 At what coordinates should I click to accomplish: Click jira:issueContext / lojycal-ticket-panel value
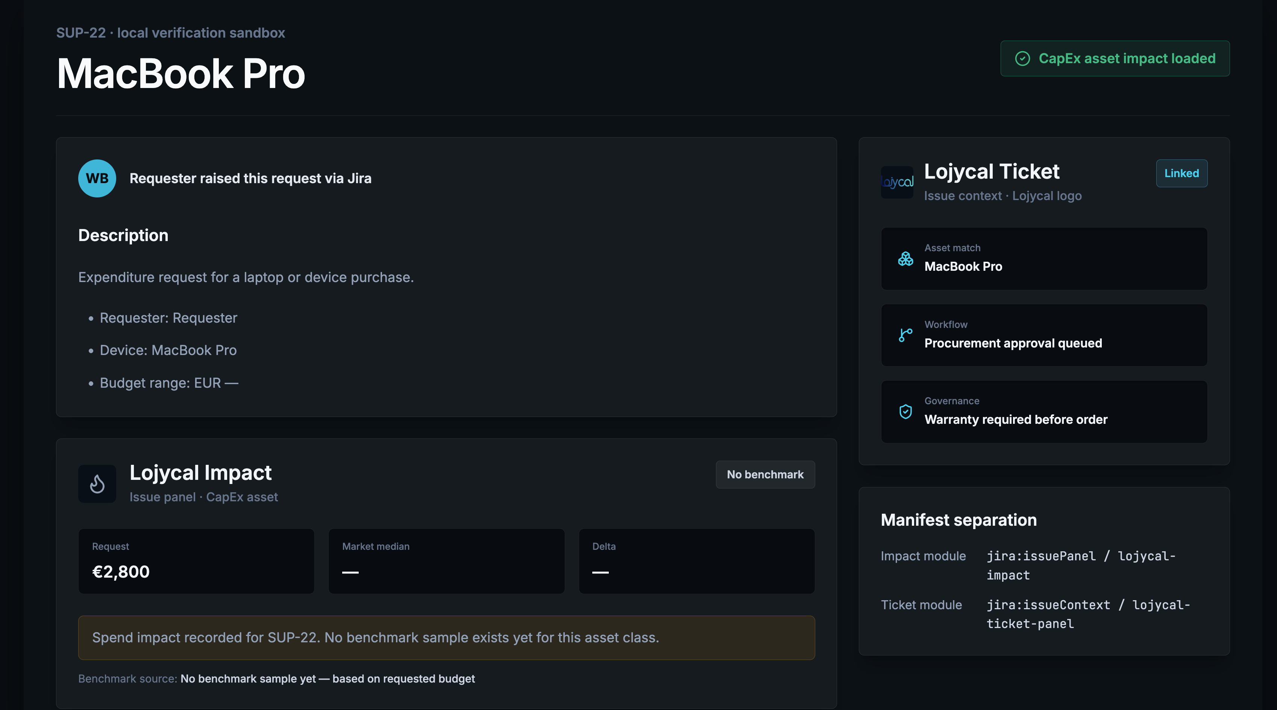tap(1089, 614)
